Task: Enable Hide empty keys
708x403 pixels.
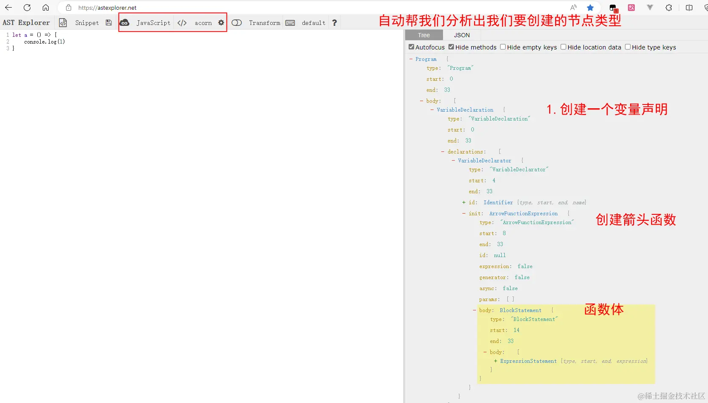Action: point(503,47)
